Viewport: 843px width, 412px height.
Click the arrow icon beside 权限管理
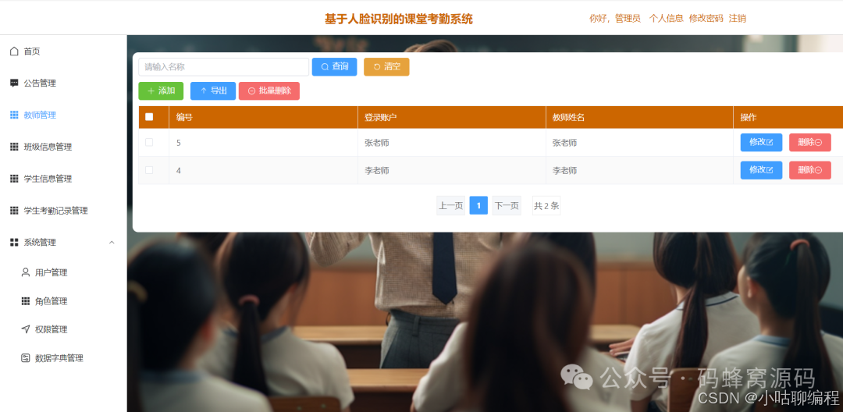25,329
